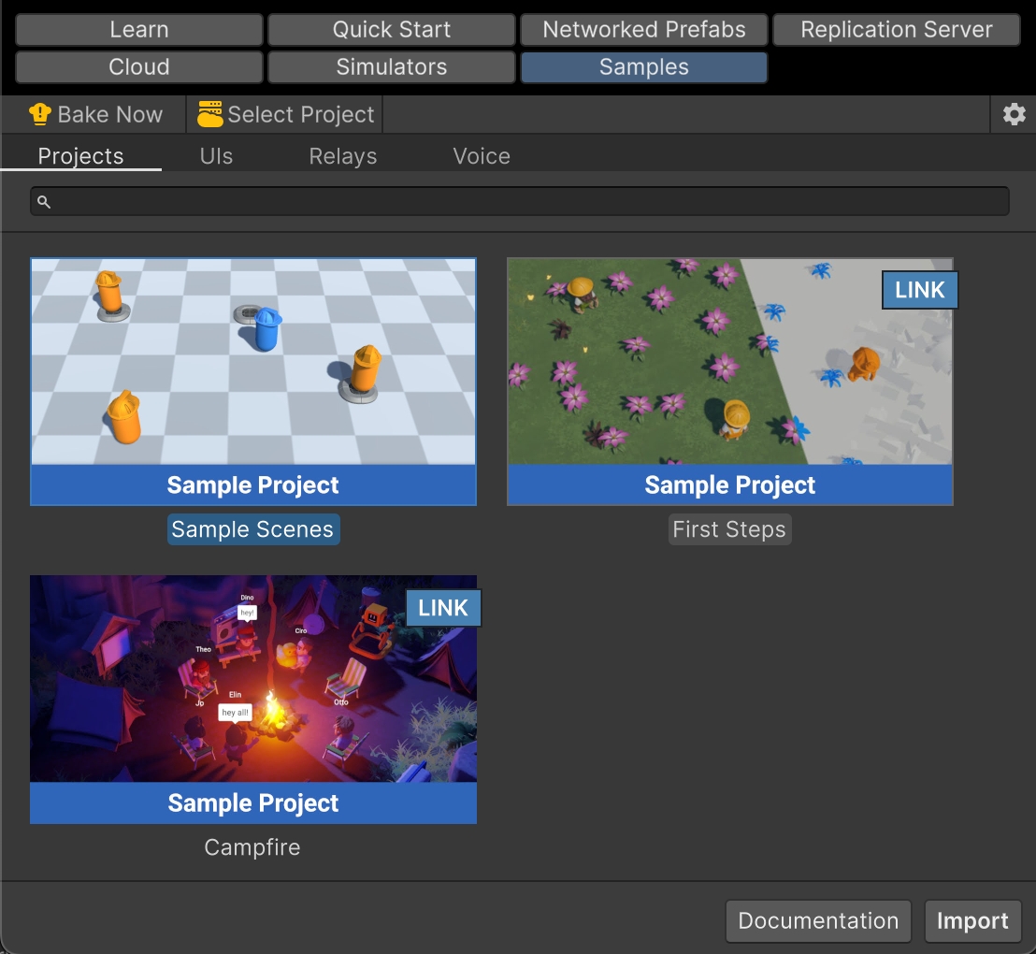Select the Relays samples tab
1036x954 pixels.
point(343,156)
